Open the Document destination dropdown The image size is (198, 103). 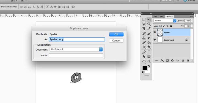76,49
